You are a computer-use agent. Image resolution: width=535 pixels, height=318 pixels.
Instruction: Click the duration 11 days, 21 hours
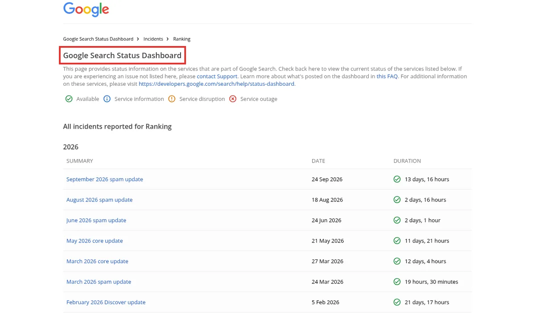[427, 241]
